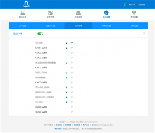Switch to the 系统设置 tab
The width and height of the screenshot is (155, 133).
coord(134,26)
